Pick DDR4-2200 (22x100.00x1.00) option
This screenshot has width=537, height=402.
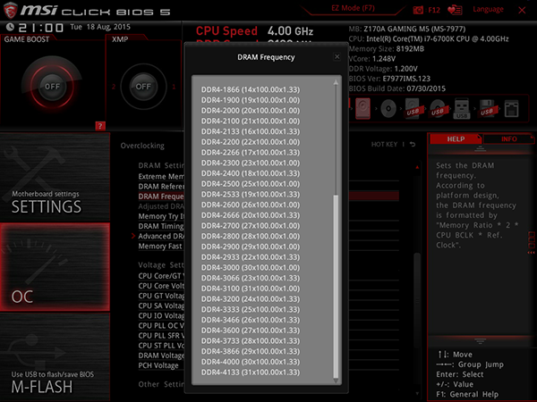click(251, 142)
